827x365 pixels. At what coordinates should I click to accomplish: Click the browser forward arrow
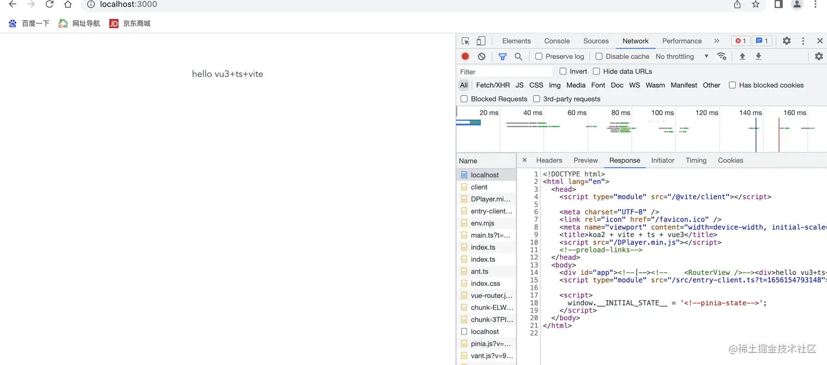pyautogui.click(x=31, y=4)
